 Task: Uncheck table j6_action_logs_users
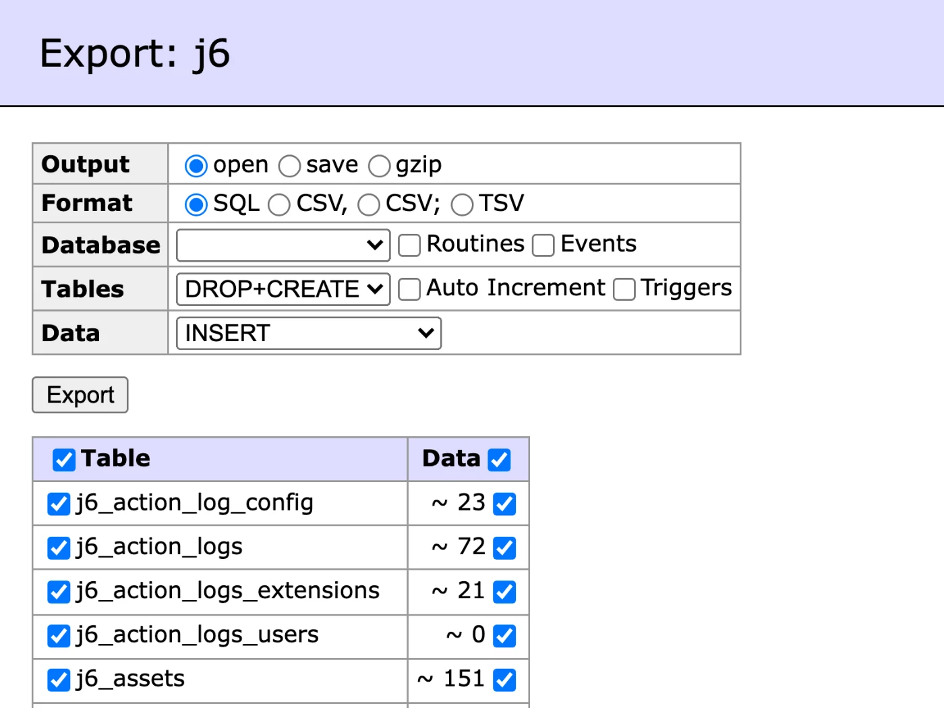point(59,635)
